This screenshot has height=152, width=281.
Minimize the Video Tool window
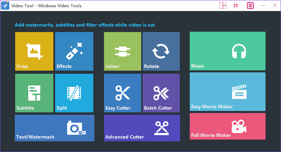[x=263, y=6]
